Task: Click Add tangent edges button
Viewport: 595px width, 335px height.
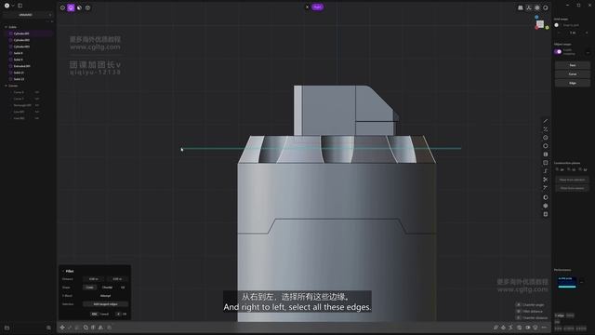Action: click(105, 304)
